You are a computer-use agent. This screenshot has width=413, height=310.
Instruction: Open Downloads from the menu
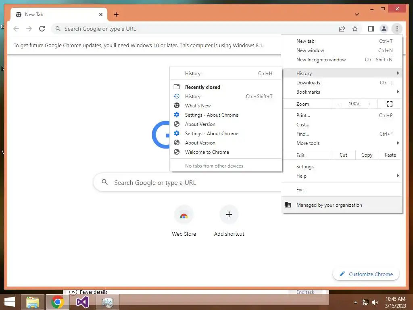(342, 82)
